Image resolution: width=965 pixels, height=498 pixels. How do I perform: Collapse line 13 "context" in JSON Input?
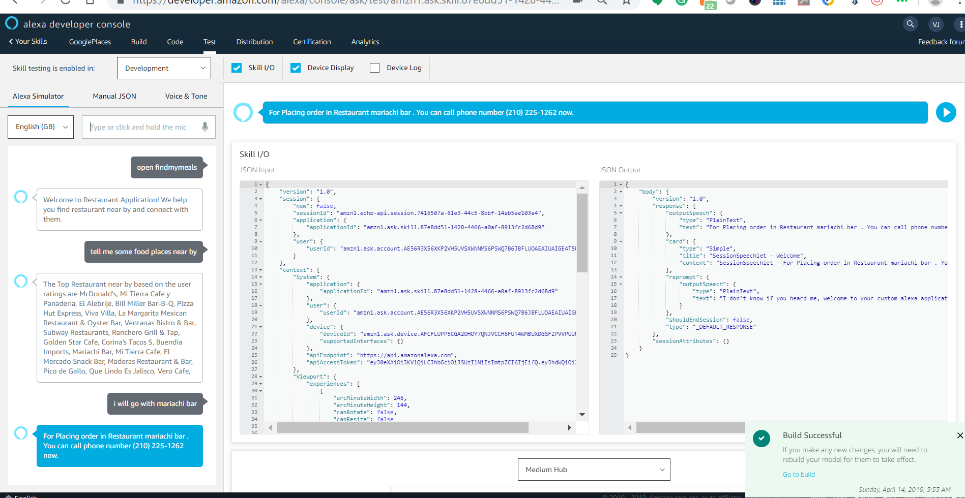[x=261, y=270]
